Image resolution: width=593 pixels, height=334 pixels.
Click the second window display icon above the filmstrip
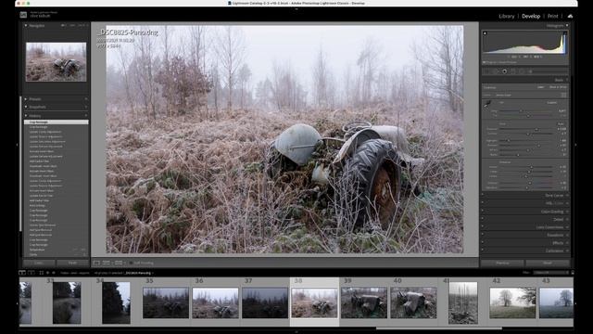pos(31,273)
